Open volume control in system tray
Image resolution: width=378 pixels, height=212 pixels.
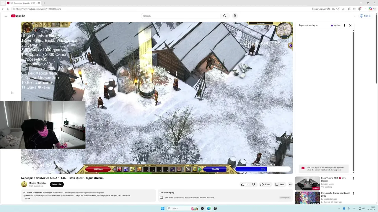click(x=363, y=208)
